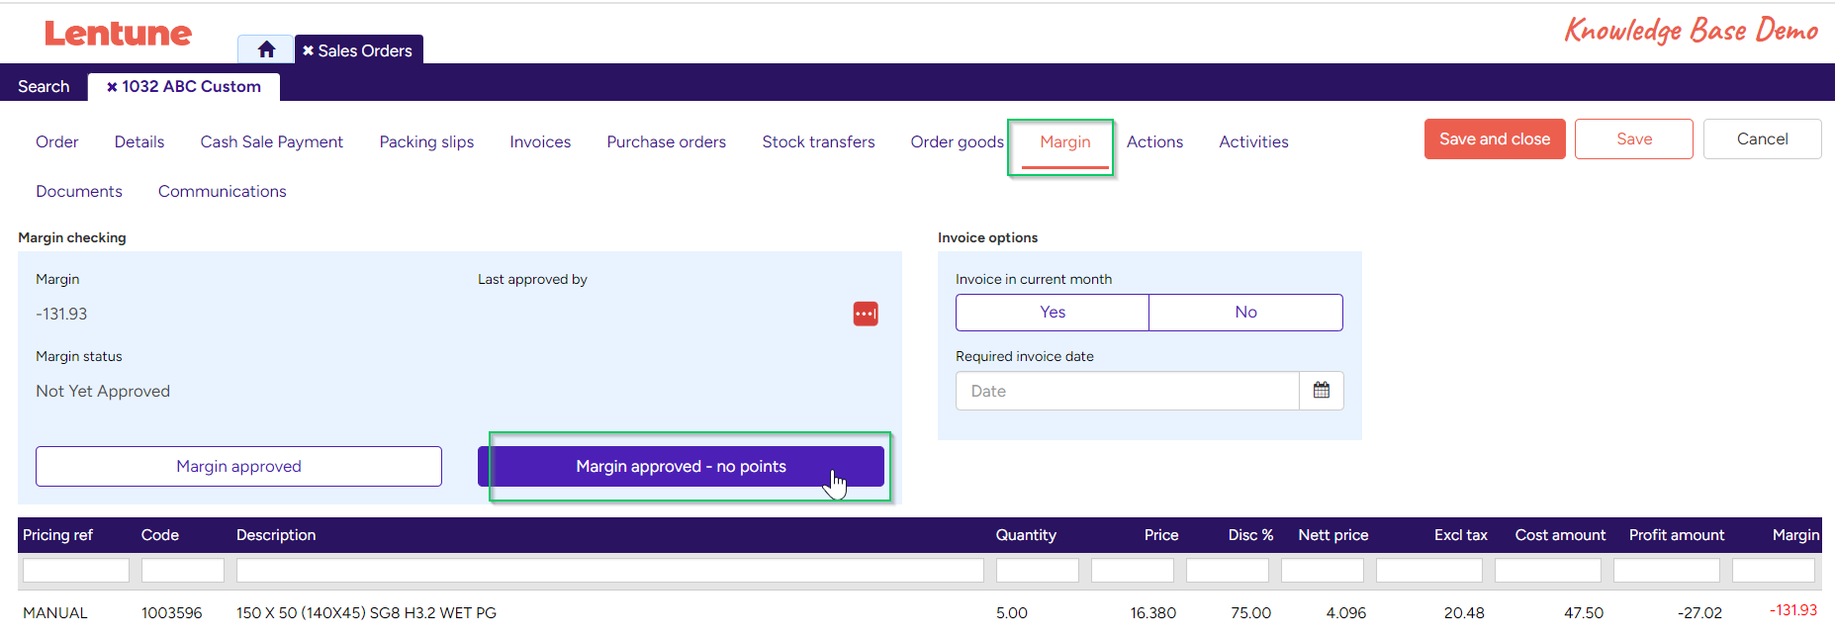Open the Activities tab

(1253, 142)
